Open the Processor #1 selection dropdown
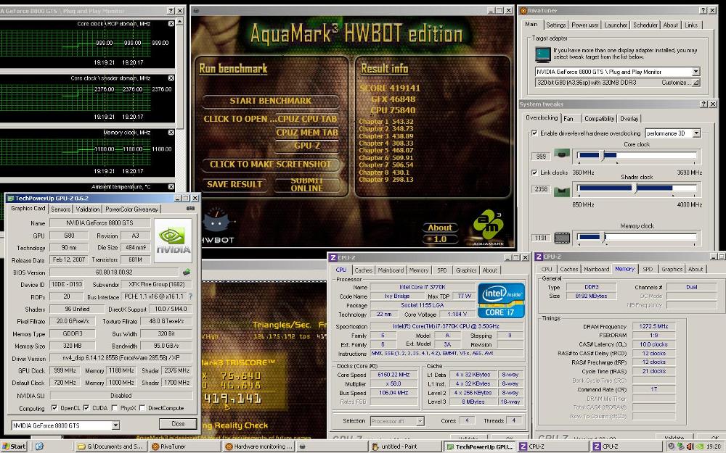Viewport: 726px width, 453px height. (x=420, y=421)
